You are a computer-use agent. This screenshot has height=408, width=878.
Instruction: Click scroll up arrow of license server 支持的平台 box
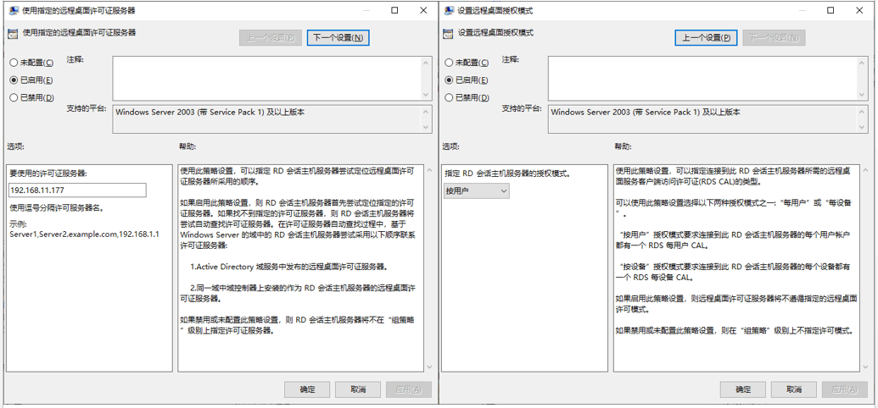coord(427,112)
